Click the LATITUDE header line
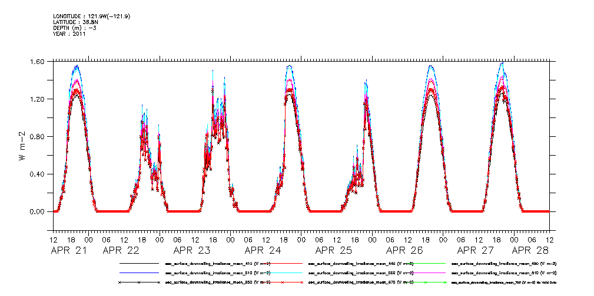This screenshot has height=296, width=594. (x=76, y=22)
